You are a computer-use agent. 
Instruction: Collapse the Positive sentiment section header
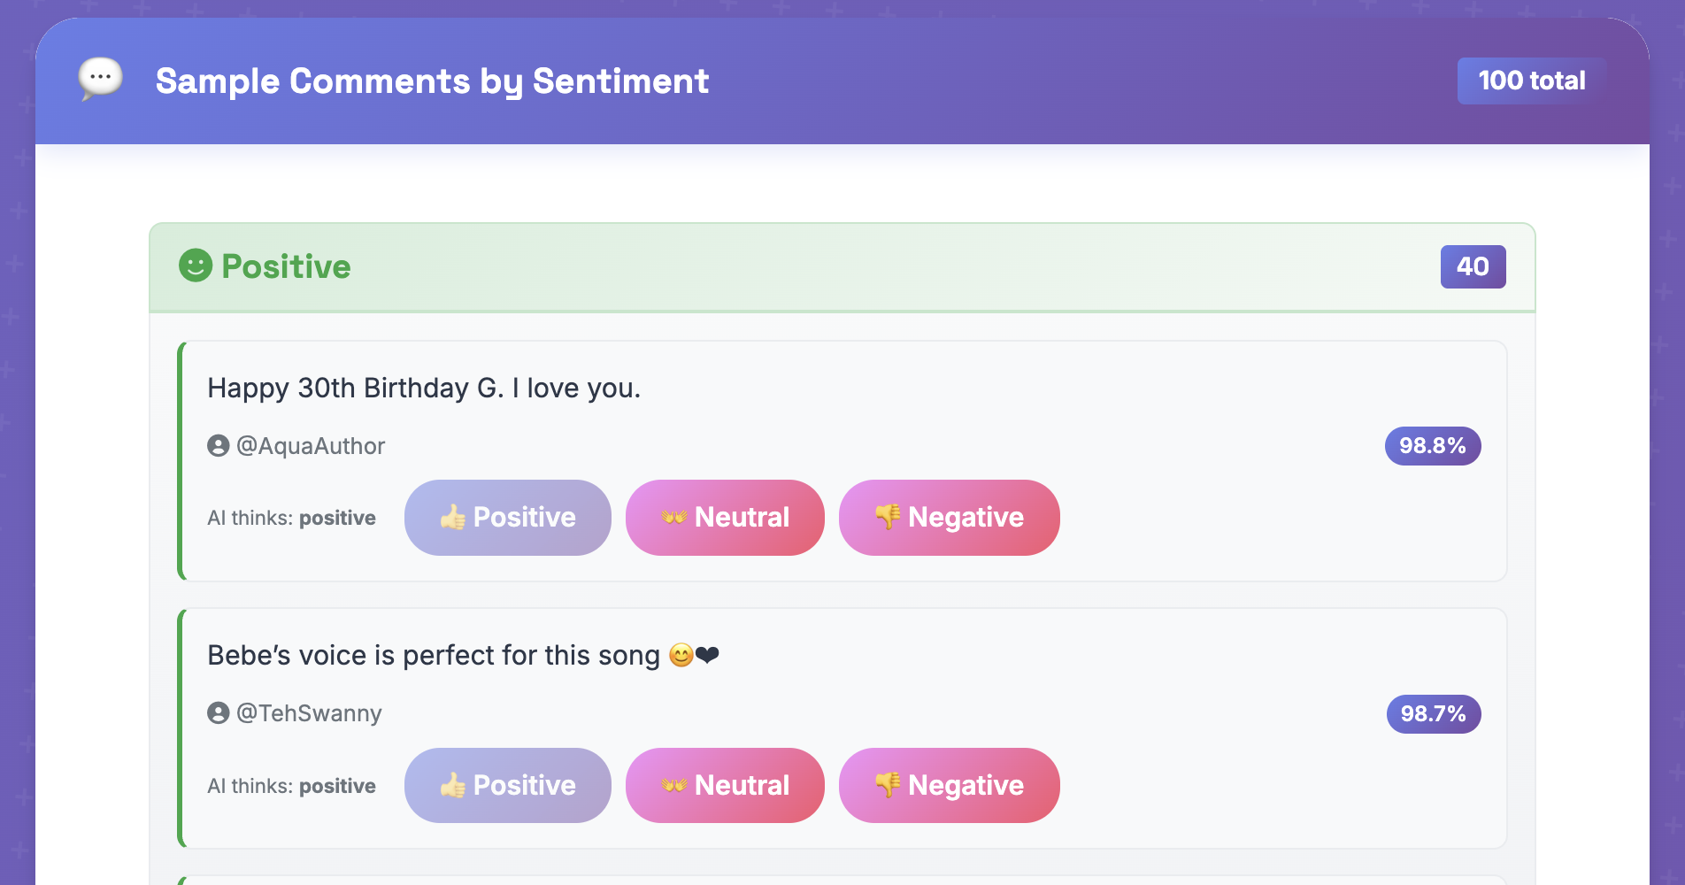pyautogui.click(x=841, y=267)
